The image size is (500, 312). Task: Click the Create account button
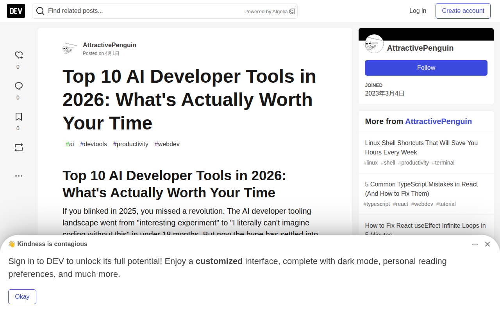[x=463, y=11]
